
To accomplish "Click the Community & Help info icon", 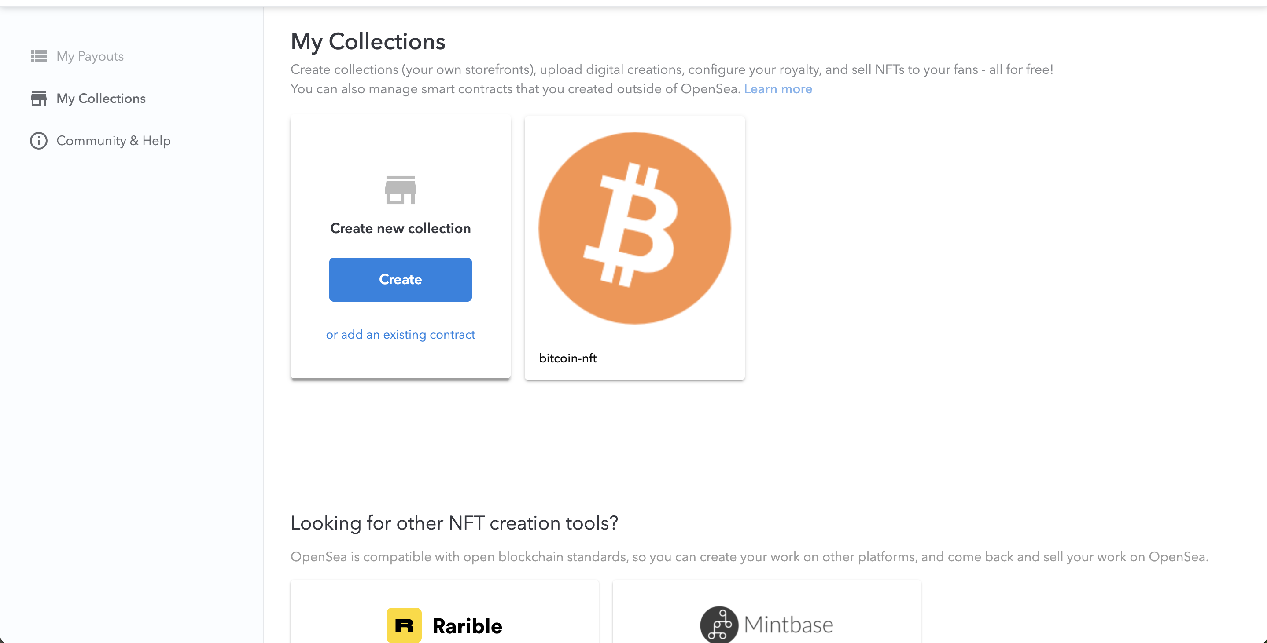I will pos(38,141).
